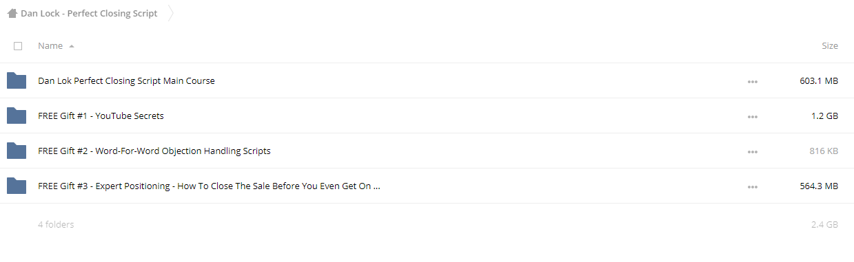Open Dan Lok Perfect Closing Script Main Course
The width and height of the screenshot is (854, 262).
point(126,80)
